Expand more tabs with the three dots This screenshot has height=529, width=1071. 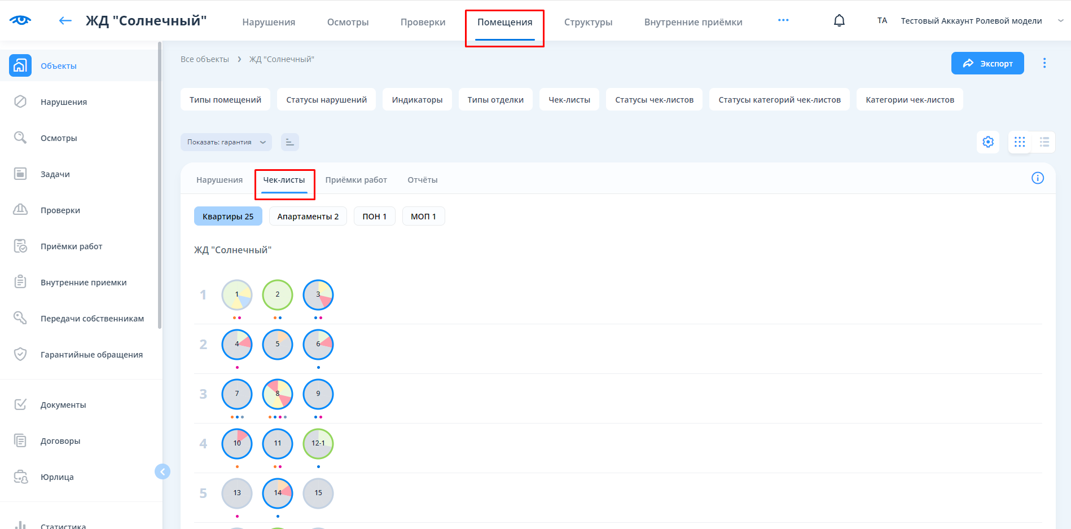783,20
